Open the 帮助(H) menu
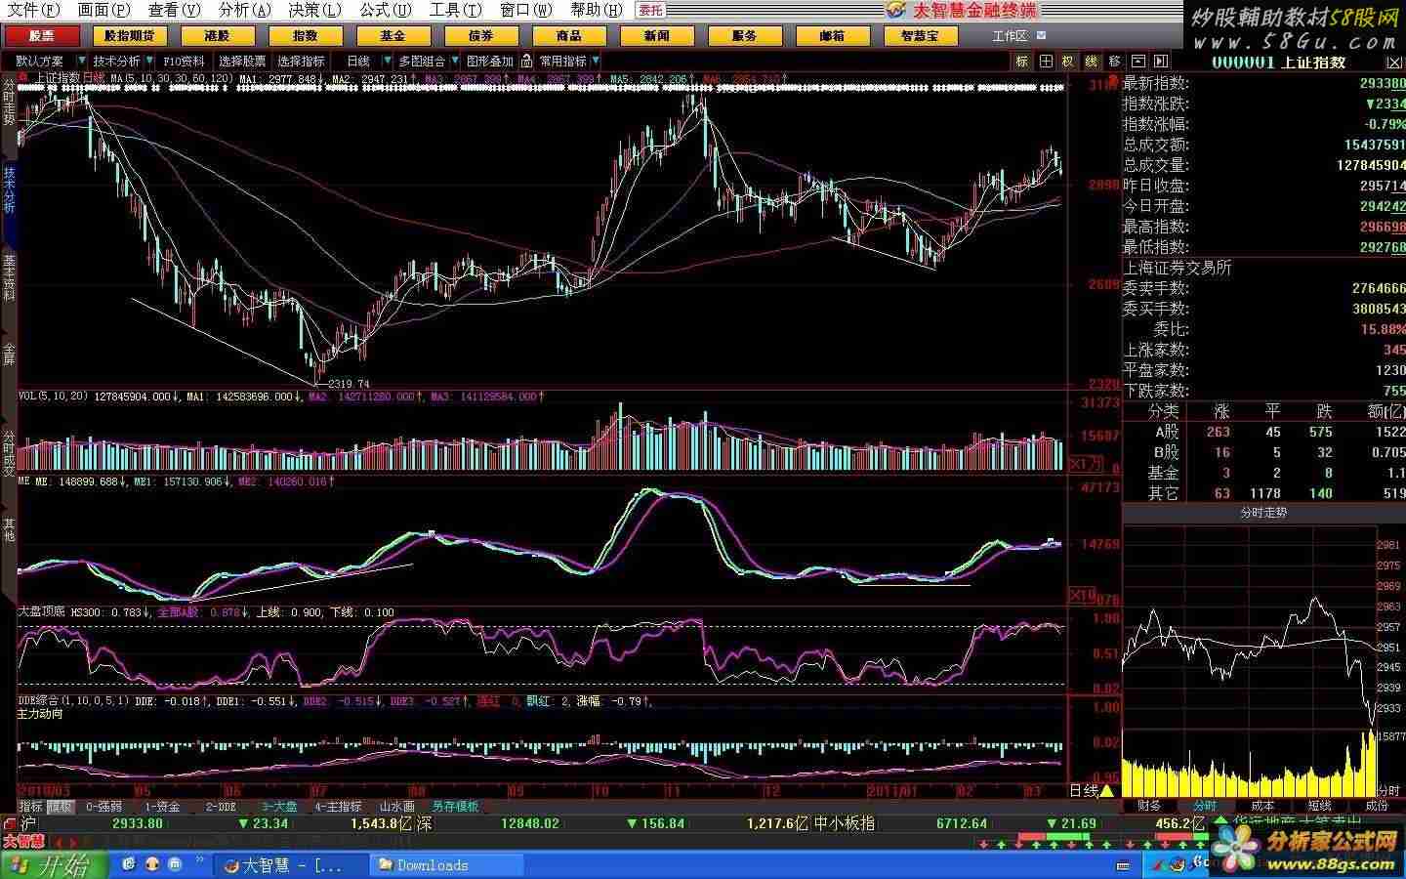 (597, 10)
